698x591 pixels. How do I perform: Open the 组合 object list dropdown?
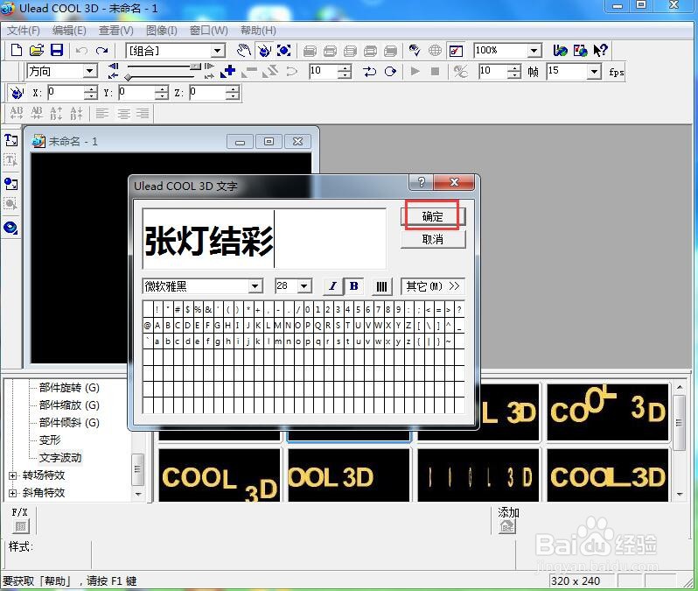point(217,51)
